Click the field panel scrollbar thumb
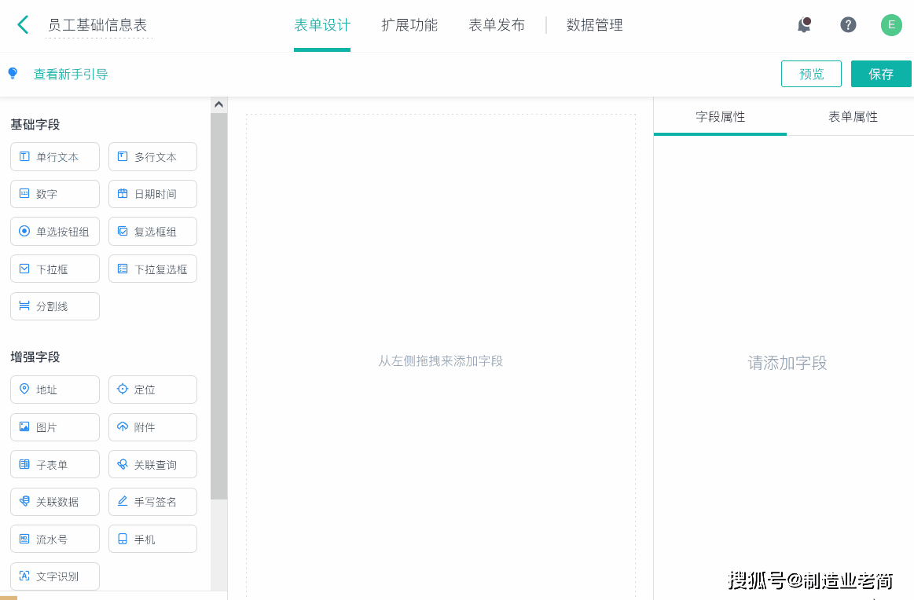The image size is (914, 600). 218,305
